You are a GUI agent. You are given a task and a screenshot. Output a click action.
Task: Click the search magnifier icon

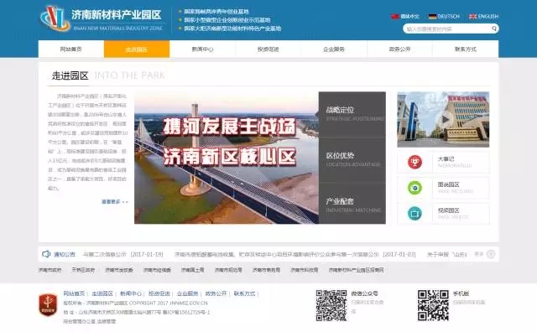tap(494, 29)
